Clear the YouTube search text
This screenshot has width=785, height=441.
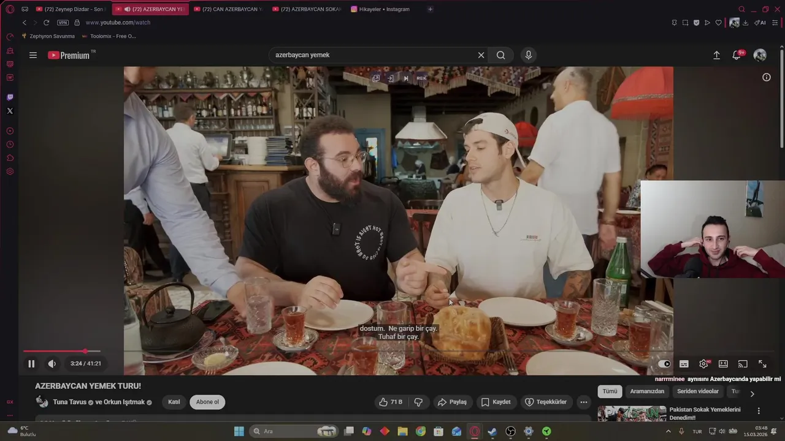click(x=481, y=55)
